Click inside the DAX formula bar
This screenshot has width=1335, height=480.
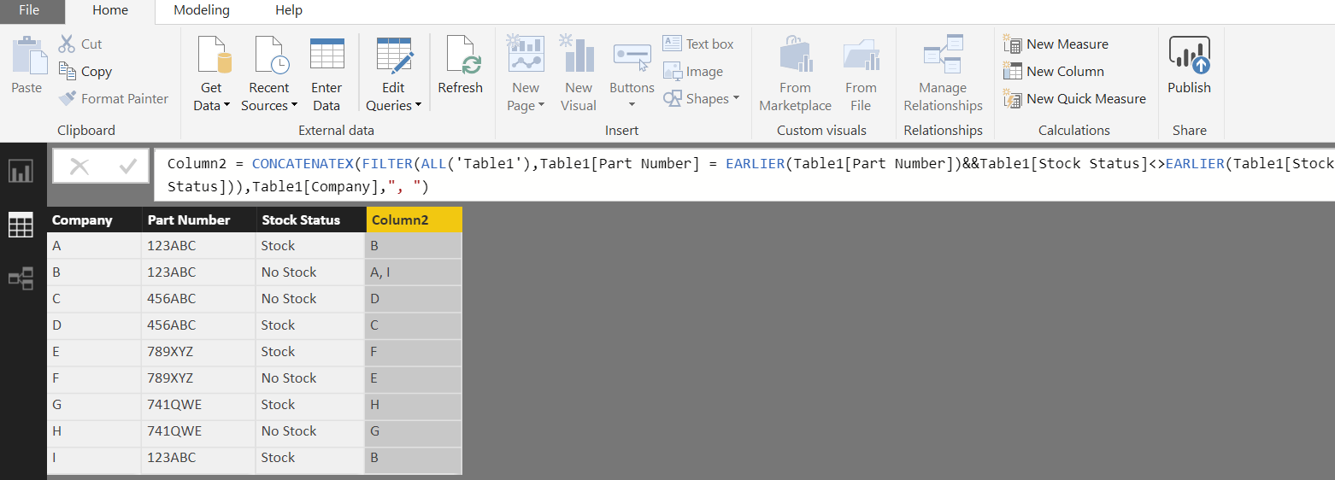(744, 175)
